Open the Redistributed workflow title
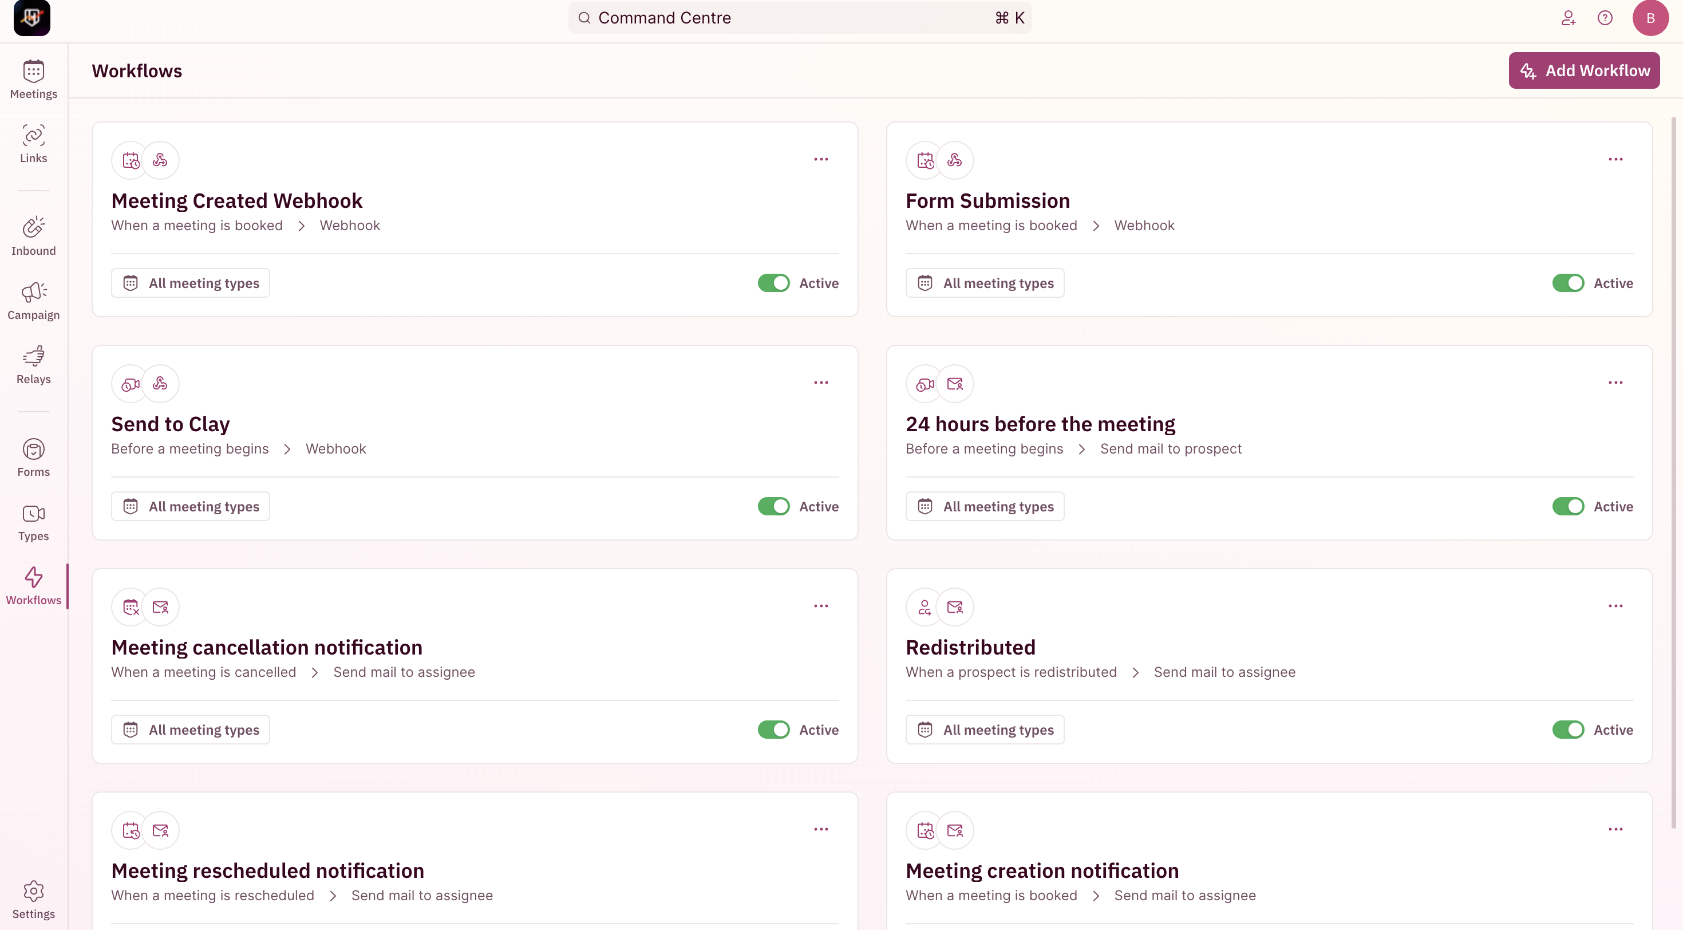 pos(970,648)
